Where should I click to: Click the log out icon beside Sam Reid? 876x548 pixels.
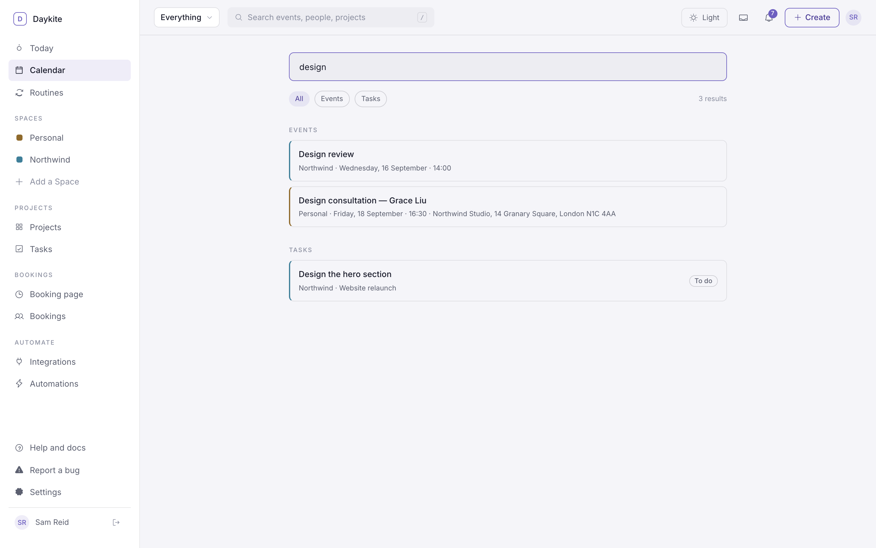pos(116,522)
